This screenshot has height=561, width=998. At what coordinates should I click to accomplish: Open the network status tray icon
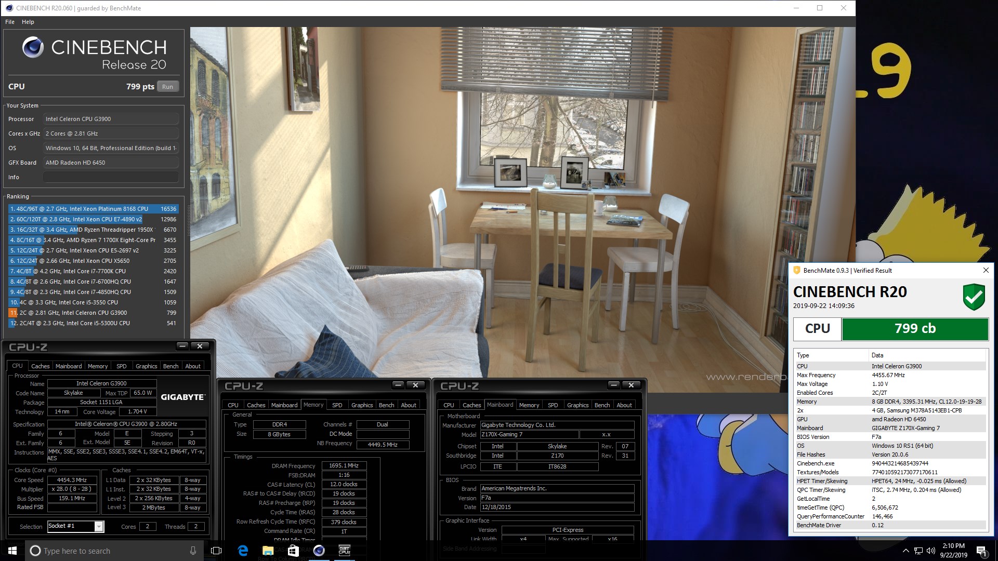click(918, 551)
